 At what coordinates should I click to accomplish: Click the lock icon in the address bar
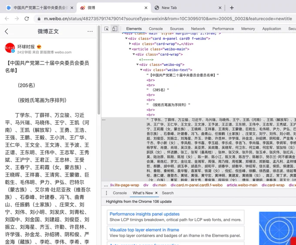(x=39, y=19)
